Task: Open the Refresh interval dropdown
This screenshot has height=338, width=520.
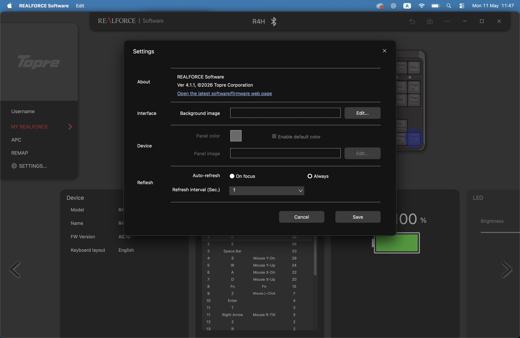Action: 266,190
